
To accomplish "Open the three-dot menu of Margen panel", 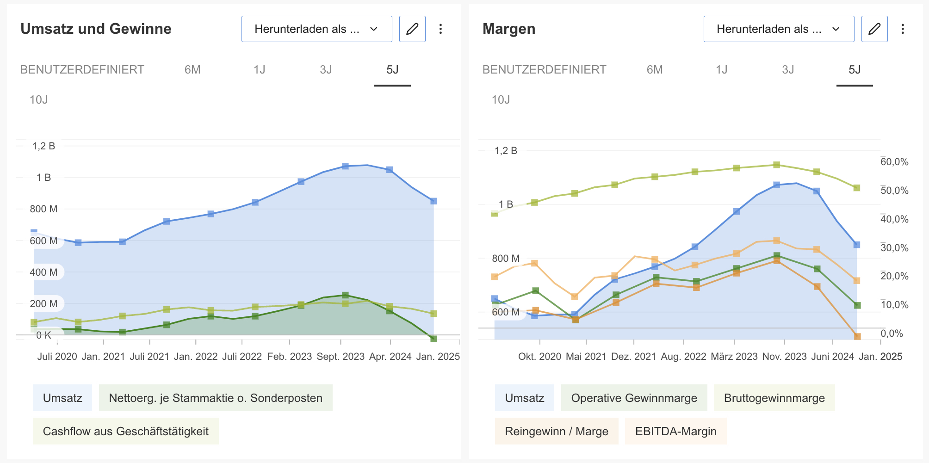I will coord(903,29).
